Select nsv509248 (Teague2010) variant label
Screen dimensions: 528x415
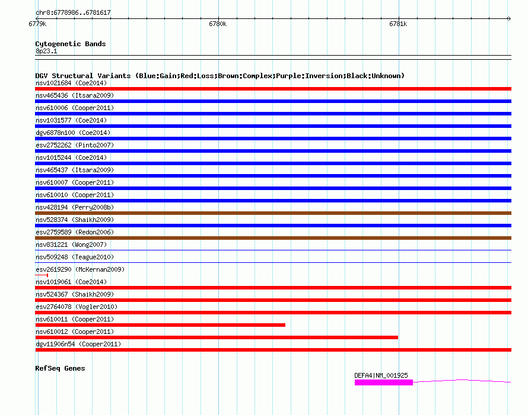tap(75, 257)
